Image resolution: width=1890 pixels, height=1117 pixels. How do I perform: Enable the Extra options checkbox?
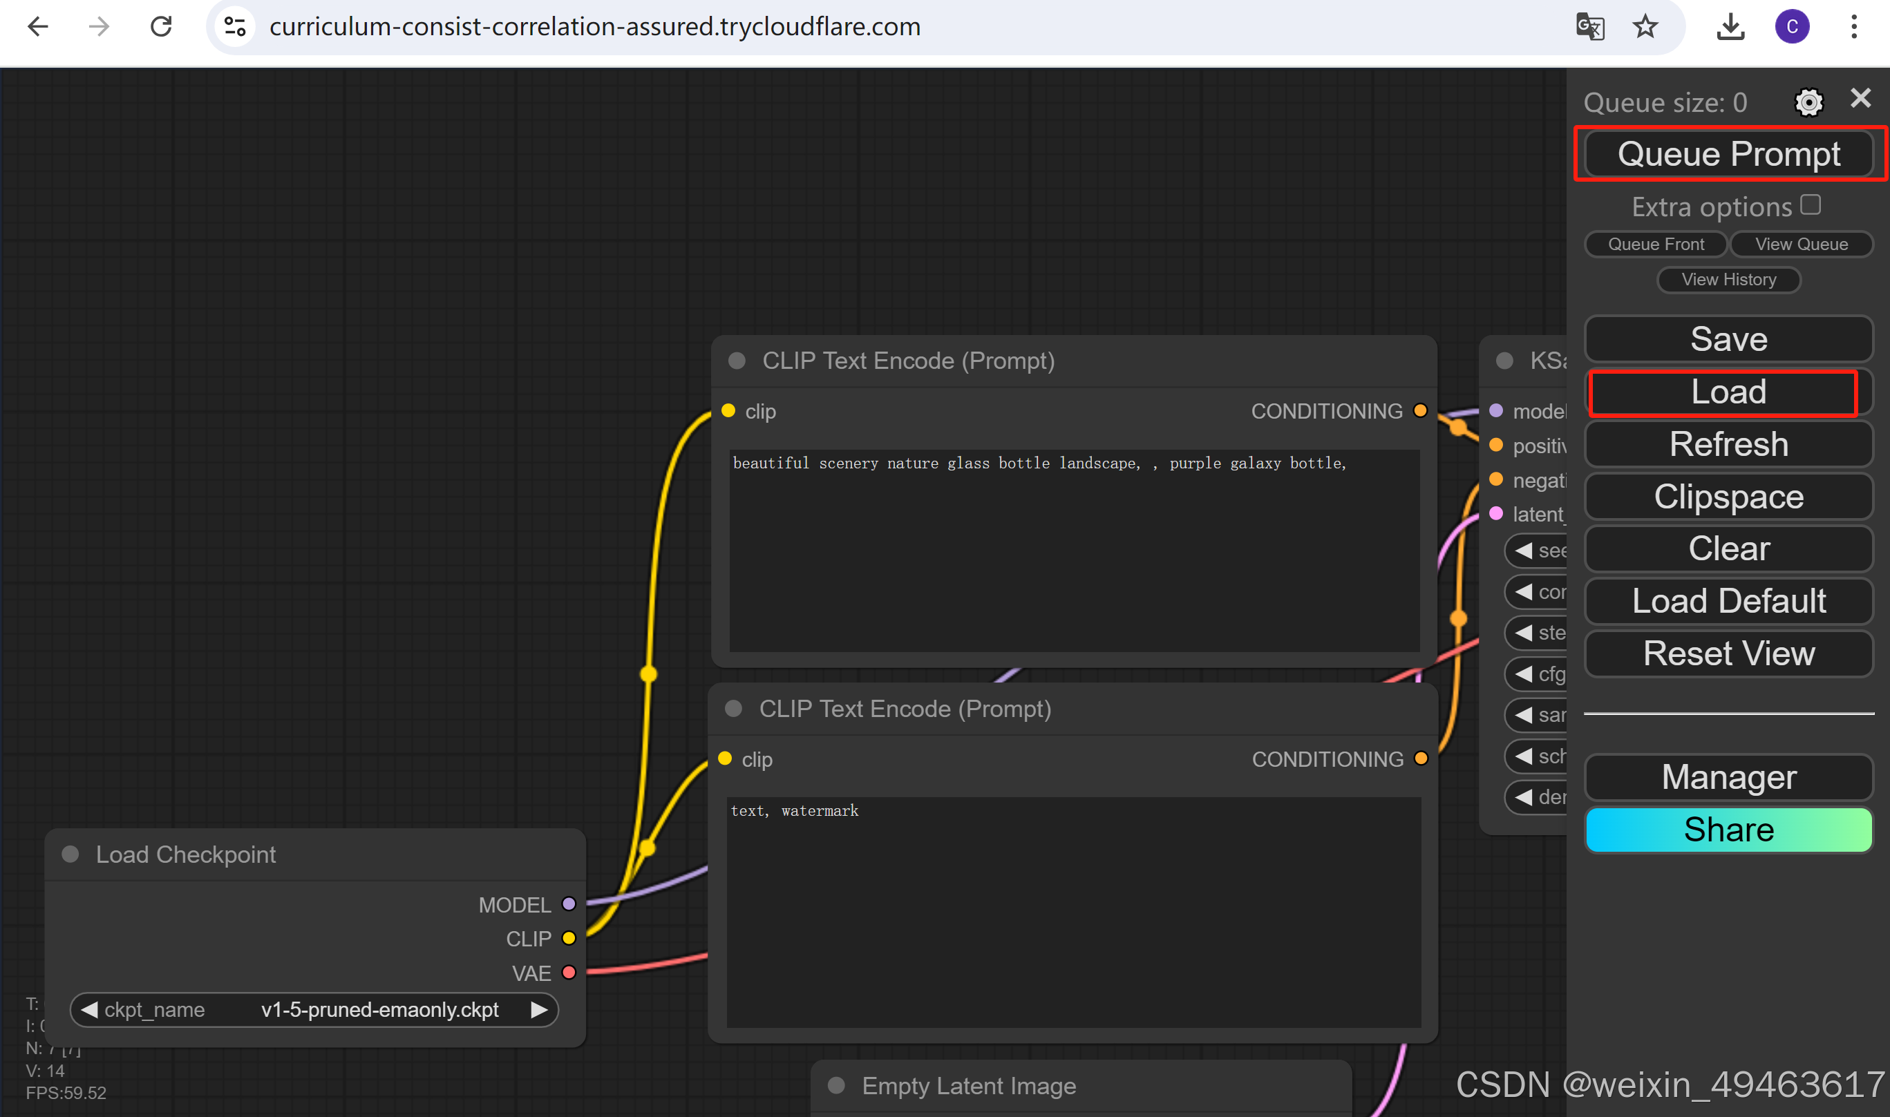point(1810,204)
